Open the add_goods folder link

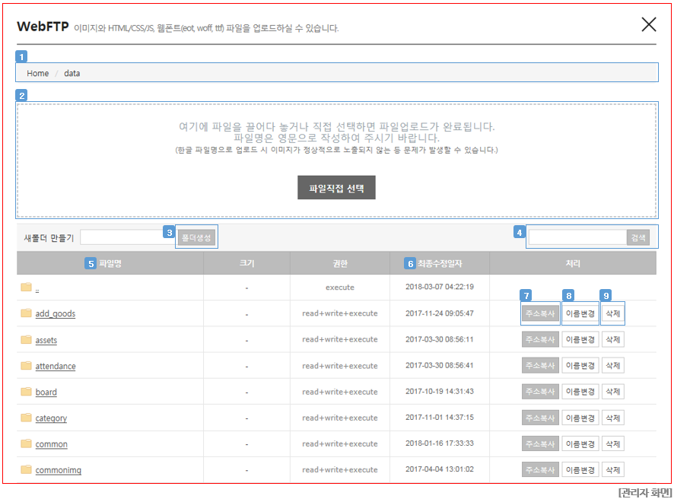[x=56, y=313]
